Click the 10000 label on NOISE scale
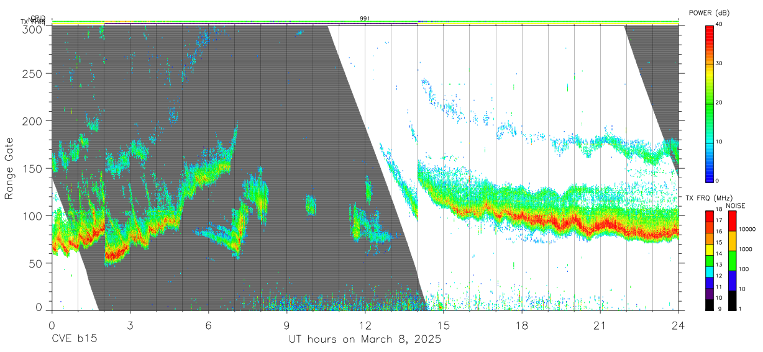Screen dimensions: 763x352 click(x=747, y=229)
